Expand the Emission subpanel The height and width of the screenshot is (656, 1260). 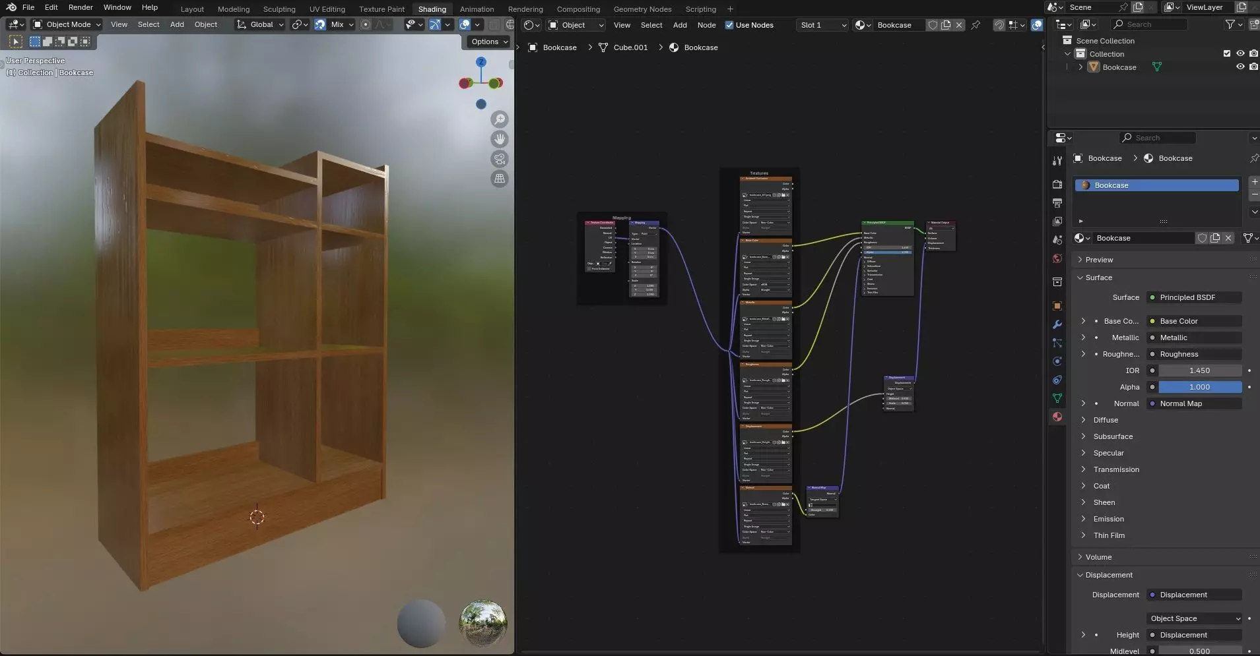[1109, 519]
